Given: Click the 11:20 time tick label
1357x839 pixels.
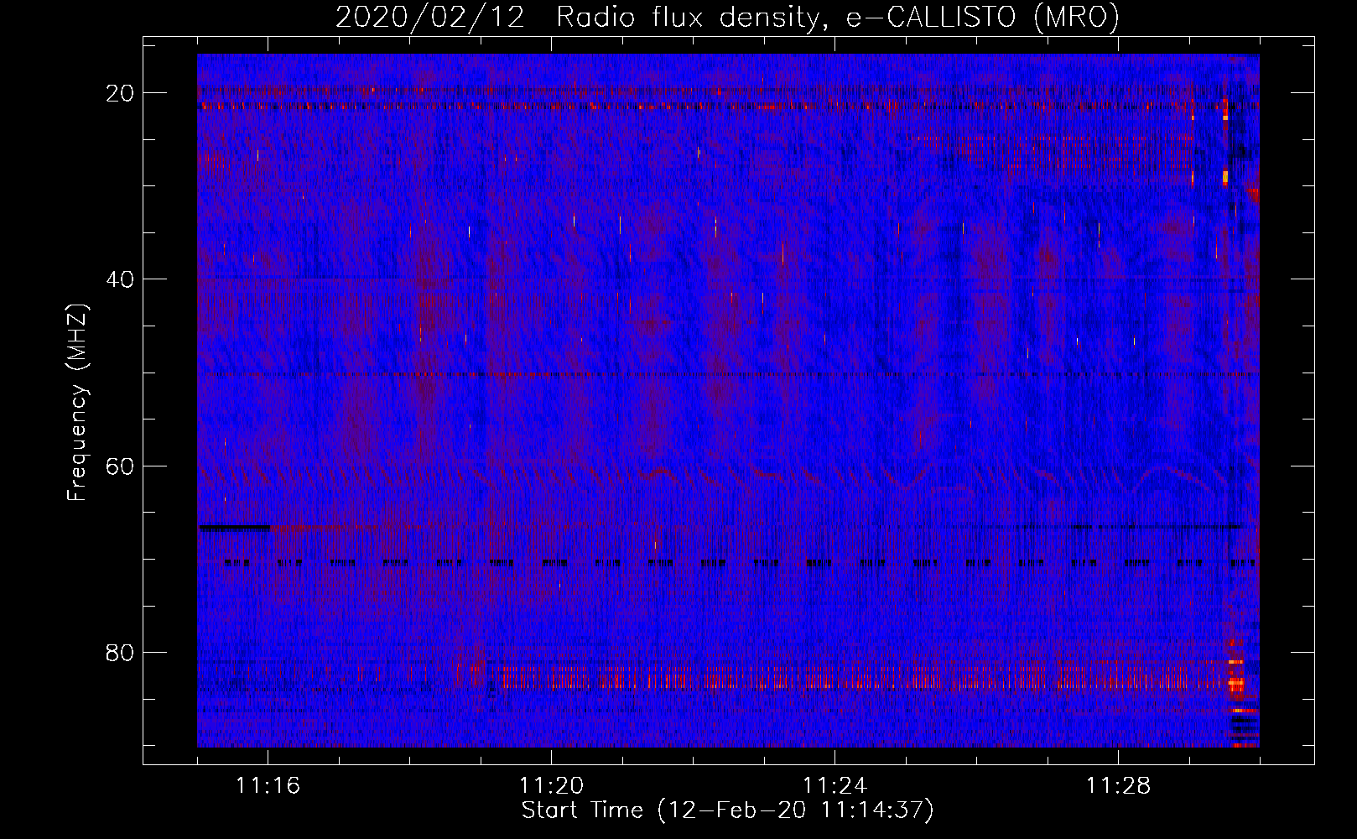Looking at the screenshot, I should [x=551, y=786].
